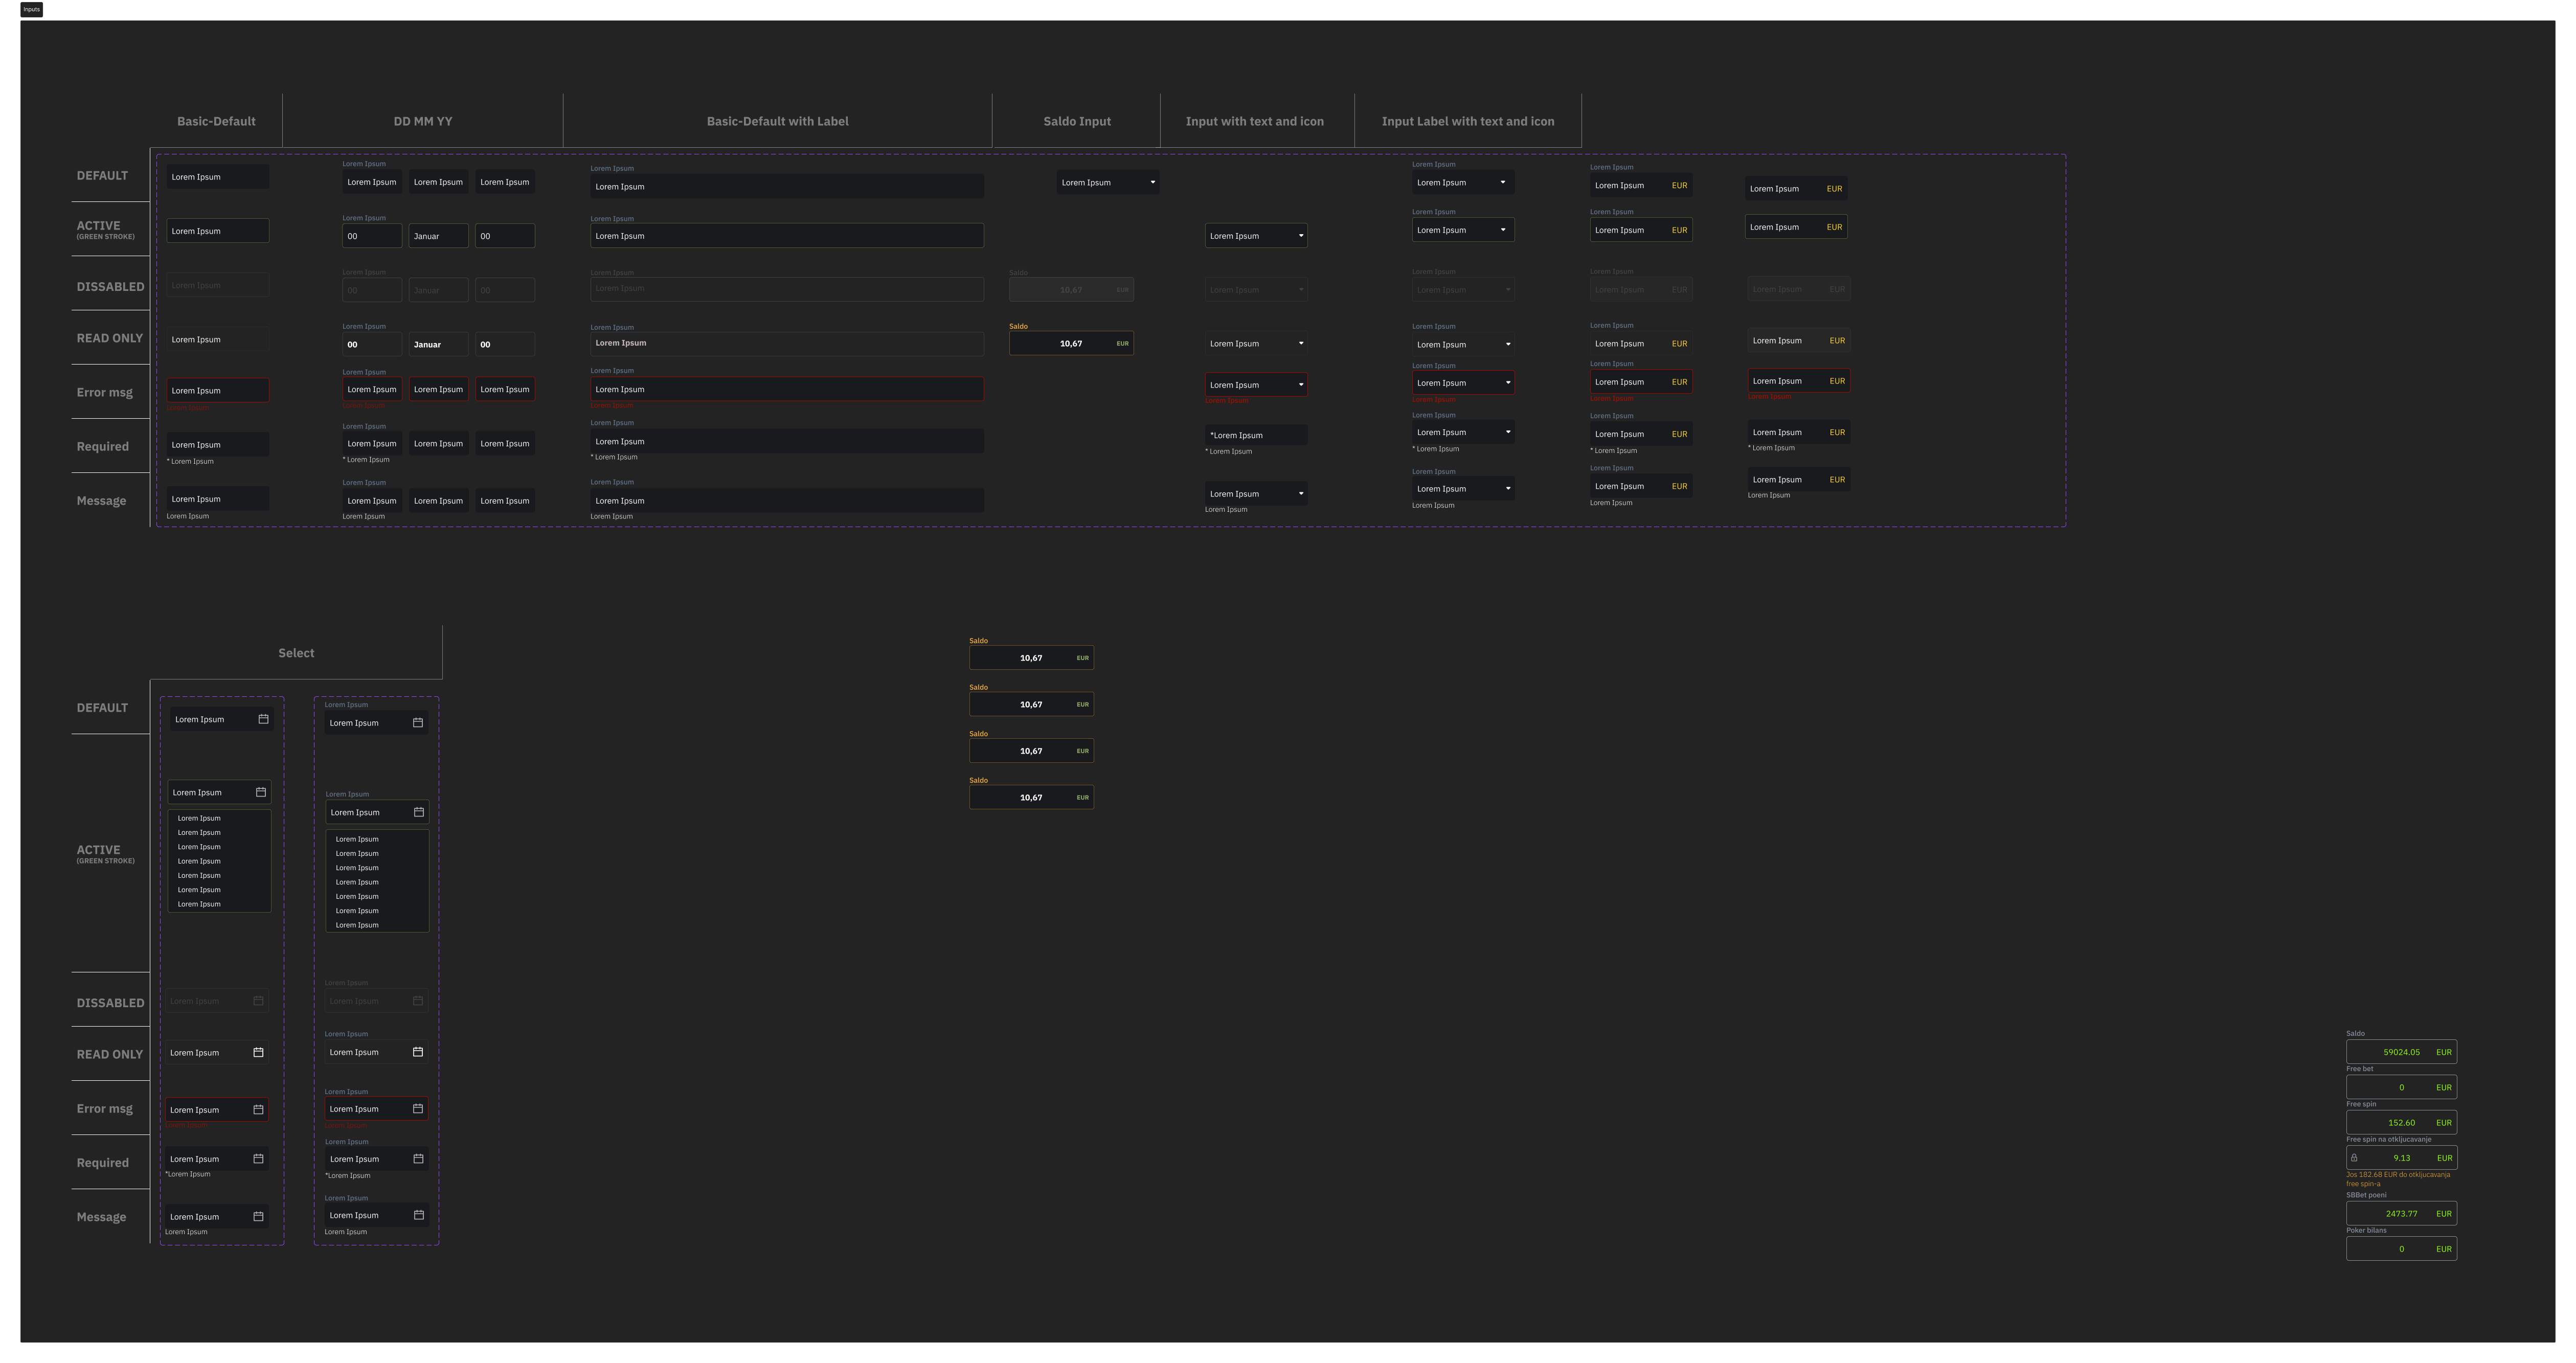This screenshot has height=1363, width=2576.
Task: Expand unlabeled ACTIVE row Lorem Ipsum dropdown arrow
Action: click(1300, 236)
